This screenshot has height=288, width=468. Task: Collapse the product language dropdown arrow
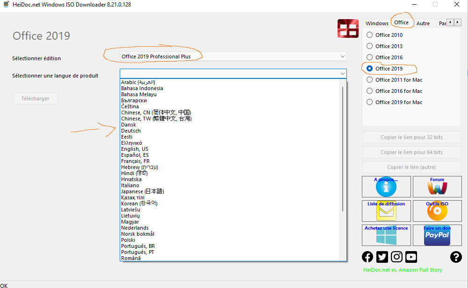[x=342, y=73]
